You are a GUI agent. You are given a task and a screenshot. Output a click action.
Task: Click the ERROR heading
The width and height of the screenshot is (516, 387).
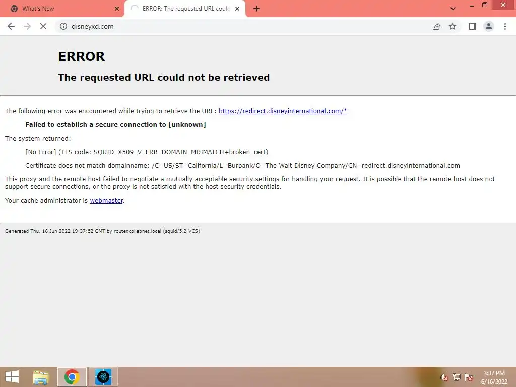[82, 56]
